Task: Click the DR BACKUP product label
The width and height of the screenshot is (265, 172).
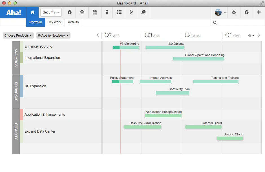Action: point(16,92)
